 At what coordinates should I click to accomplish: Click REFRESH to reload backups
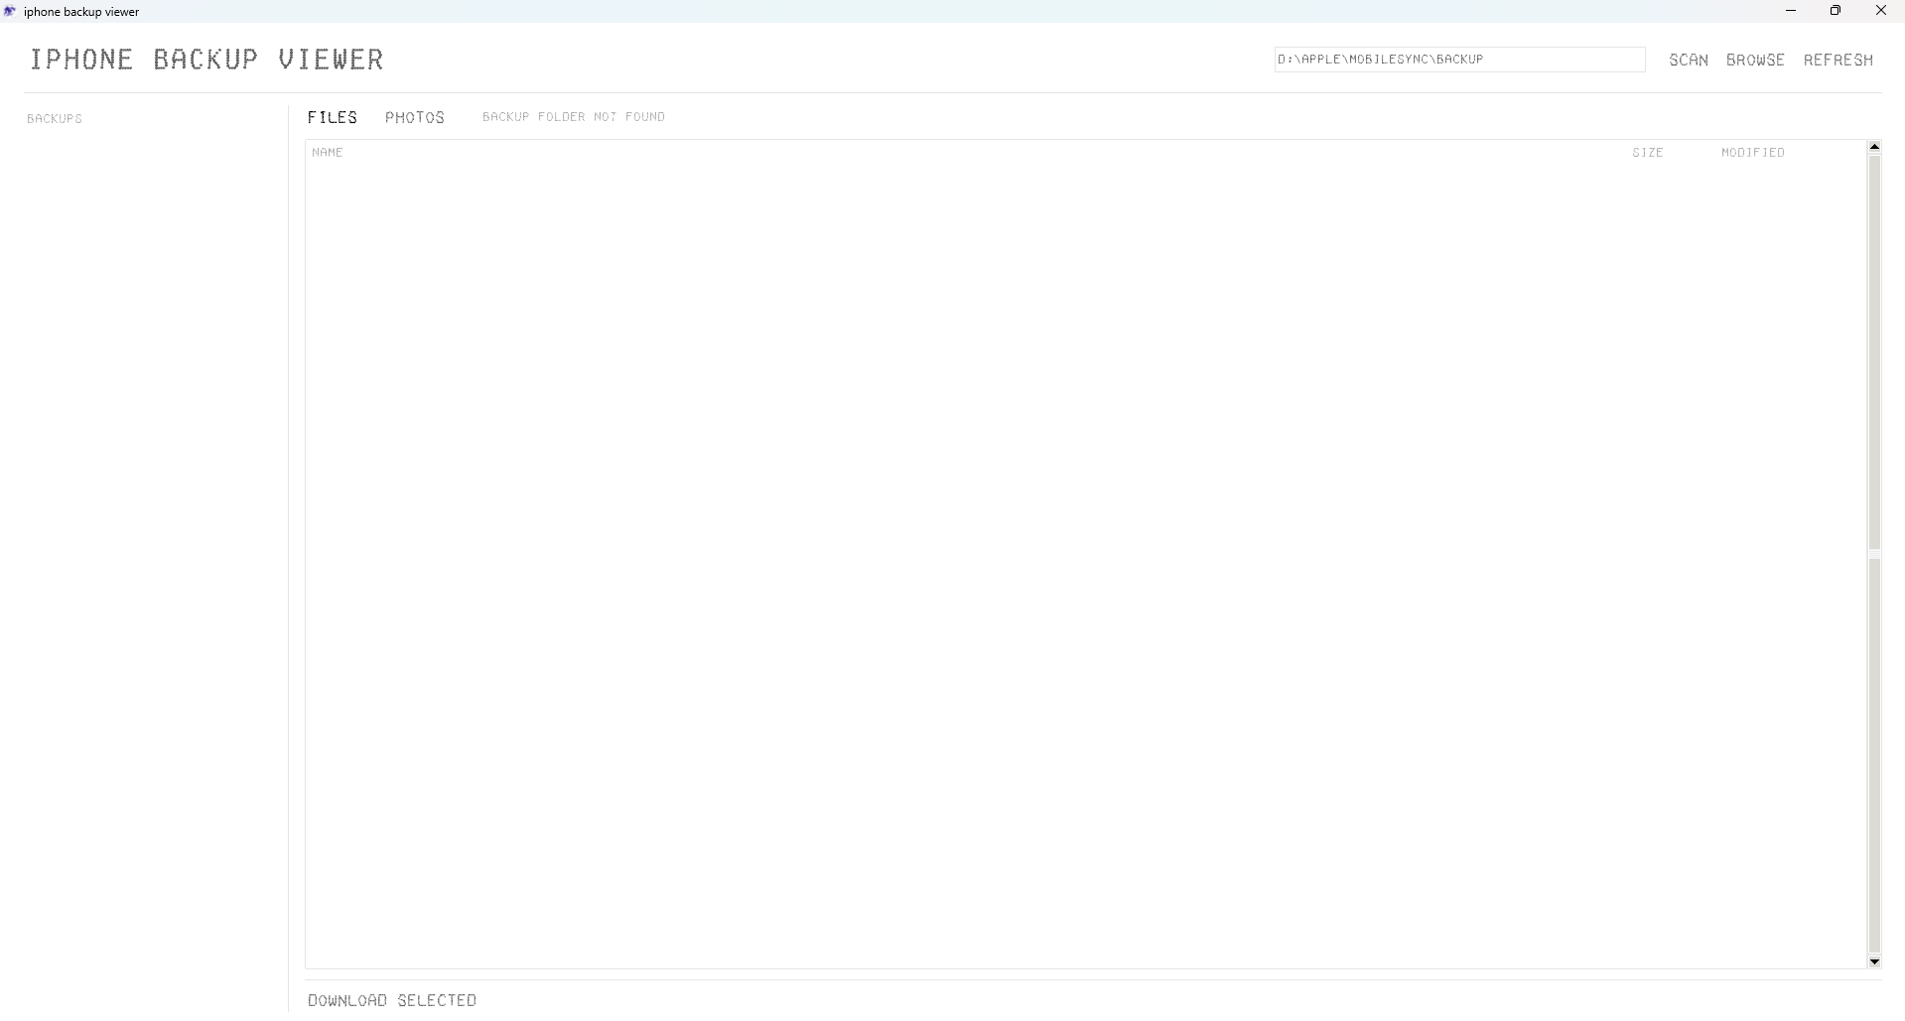(x=1838, y=60)
